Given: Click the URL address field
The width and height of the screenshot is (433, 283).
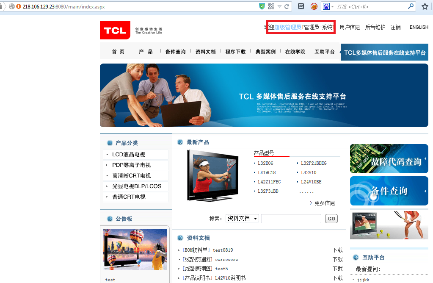Looking at the screenshot, I should [138, 7].
